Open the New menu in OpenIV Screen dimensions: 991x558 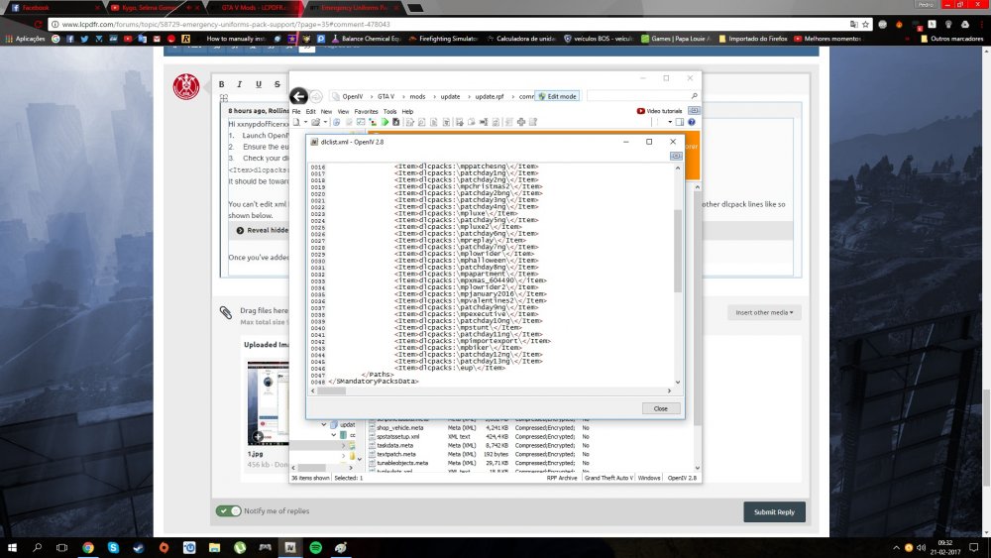click(x=326, y=111)
